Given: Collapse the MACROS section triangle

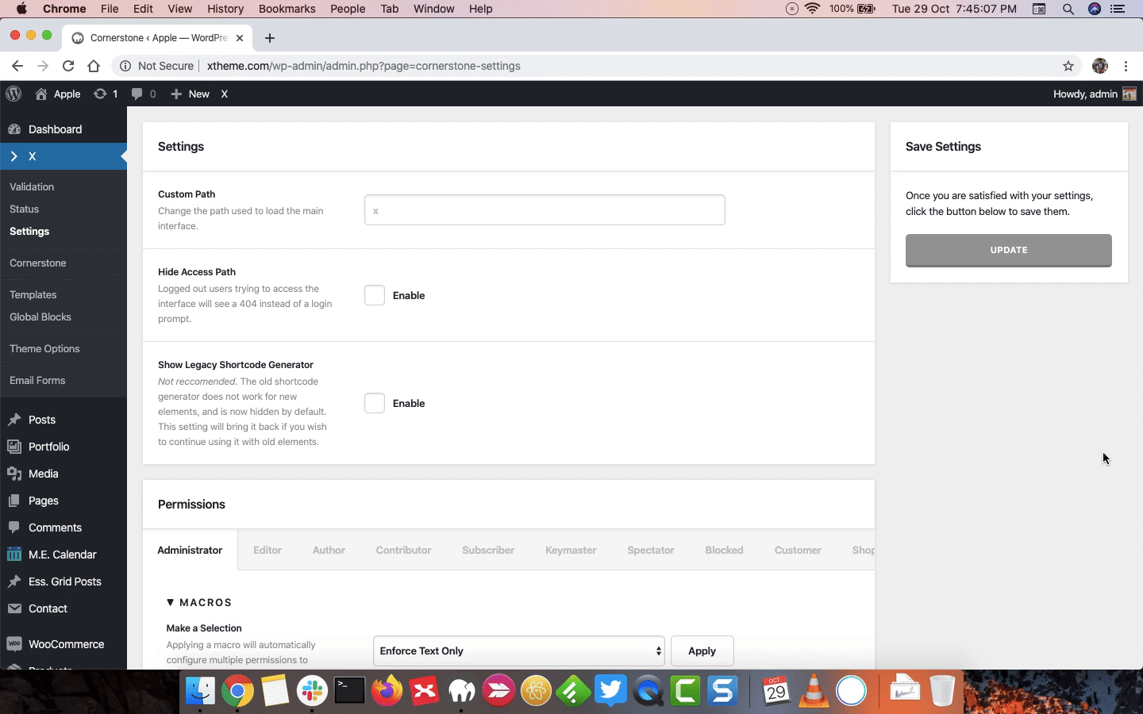Looking at the screenshot, I should pyautogui.click(x=170, y=602).
